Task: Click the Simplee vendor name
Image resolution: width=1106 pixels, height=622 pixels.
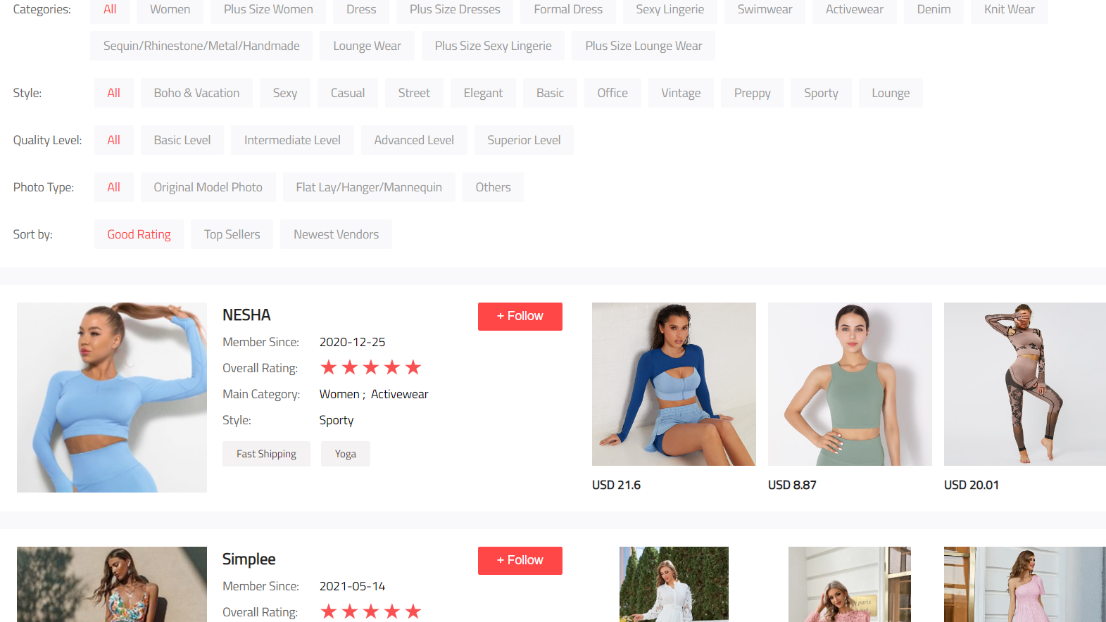Action: point(249,559)
